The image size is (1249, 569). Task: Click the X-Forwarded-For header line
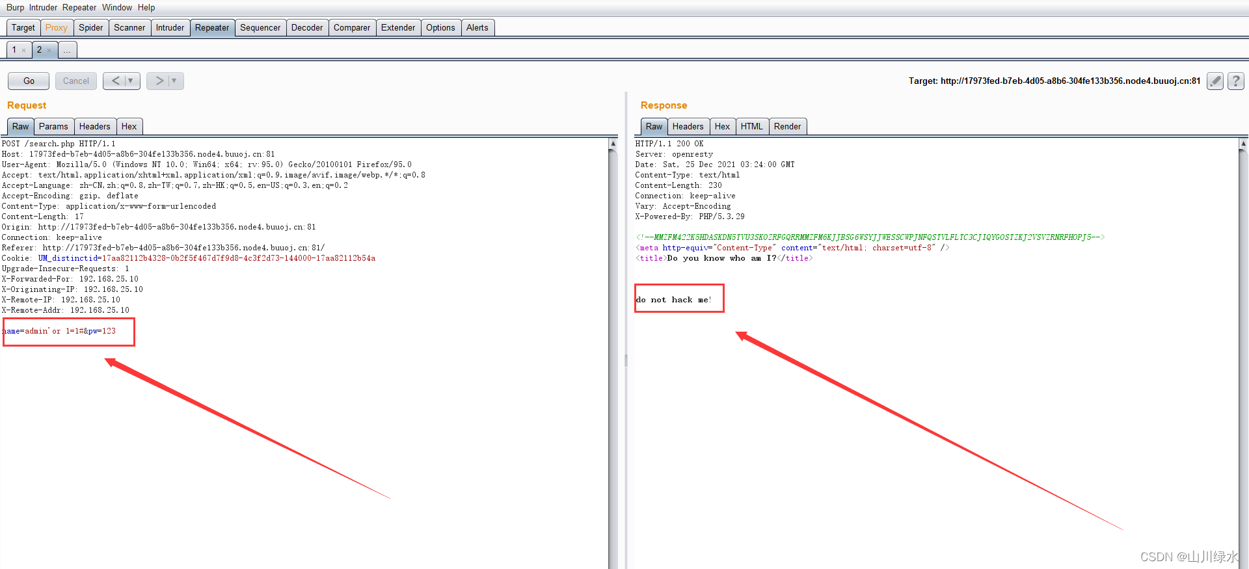pos(70,279)
